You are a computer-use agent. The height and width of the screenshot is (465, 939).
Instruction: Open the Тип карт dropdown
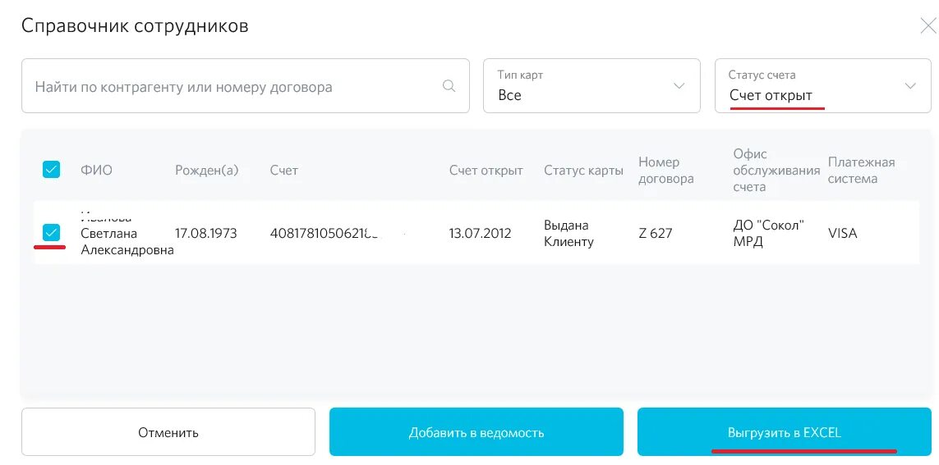591,85
